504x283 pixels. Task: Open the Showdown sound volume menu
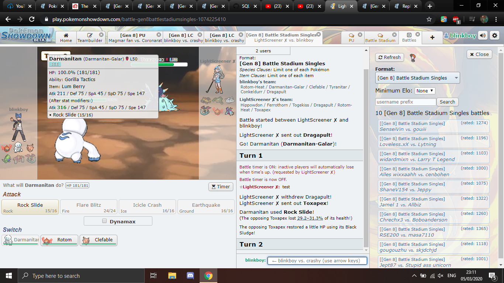pyautogui.click(x=483, y=36)
